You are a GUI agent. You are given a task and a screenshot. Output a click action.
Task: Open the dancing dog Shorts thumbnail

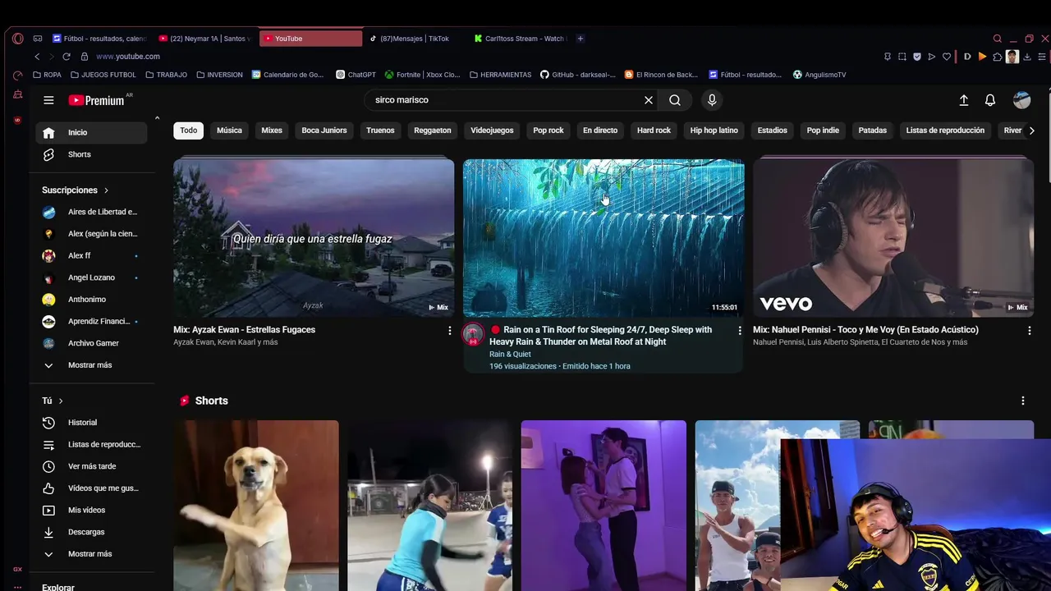(x=256, y=506)
